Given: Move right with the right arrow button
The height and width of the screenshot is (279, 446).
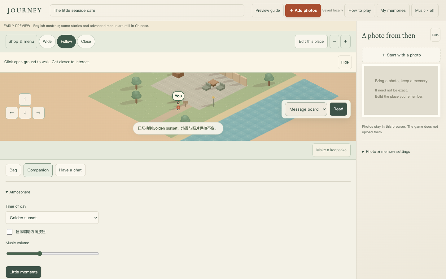Looking at the screenshot, I should click(x=38, y=113).
